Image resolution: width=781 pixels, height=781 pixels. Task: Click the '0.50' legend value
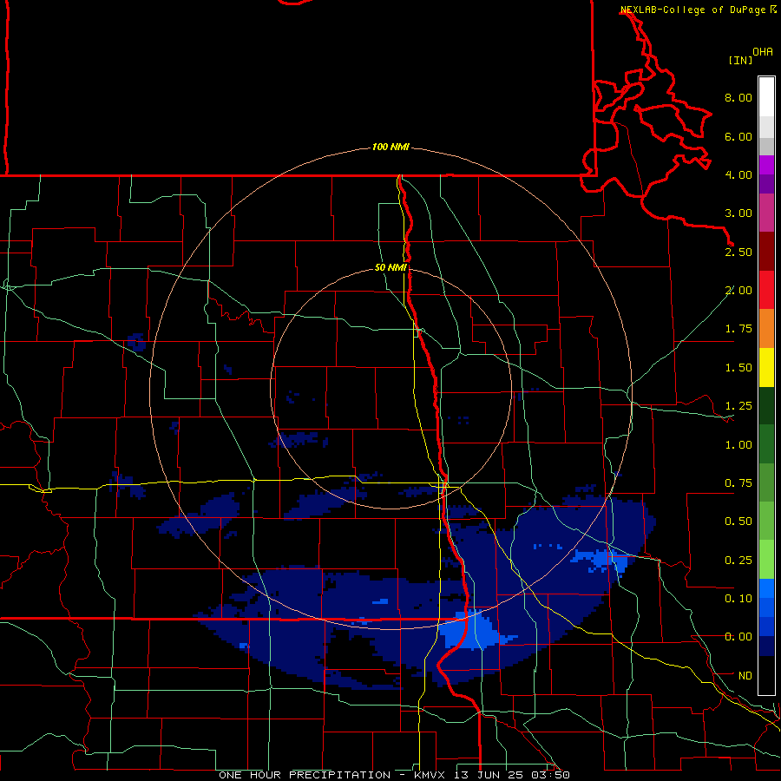[738, 522]
